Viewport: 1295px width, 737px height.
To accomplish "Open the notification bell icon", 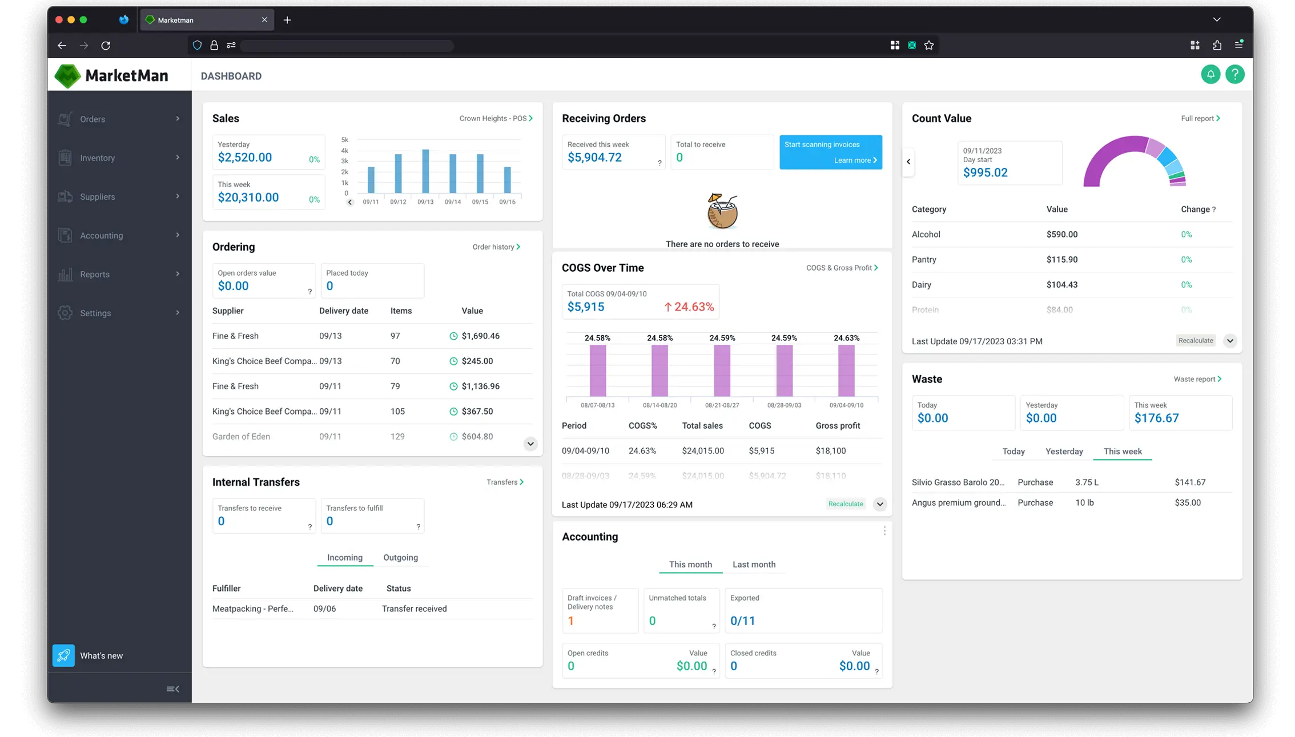I will [x=1210, y=74].
